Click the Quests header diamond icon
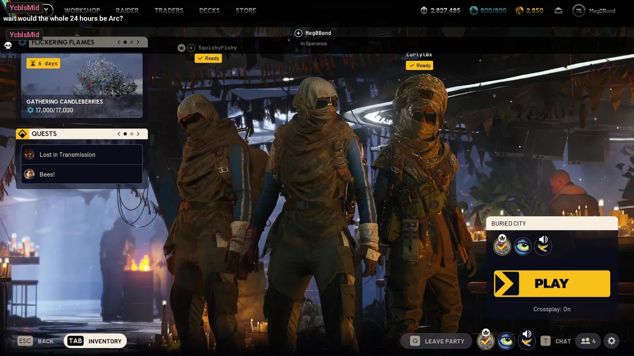Image resolution: width=634 pixels, height=356 pixels. pyautogui.click(x=22, y=134)
